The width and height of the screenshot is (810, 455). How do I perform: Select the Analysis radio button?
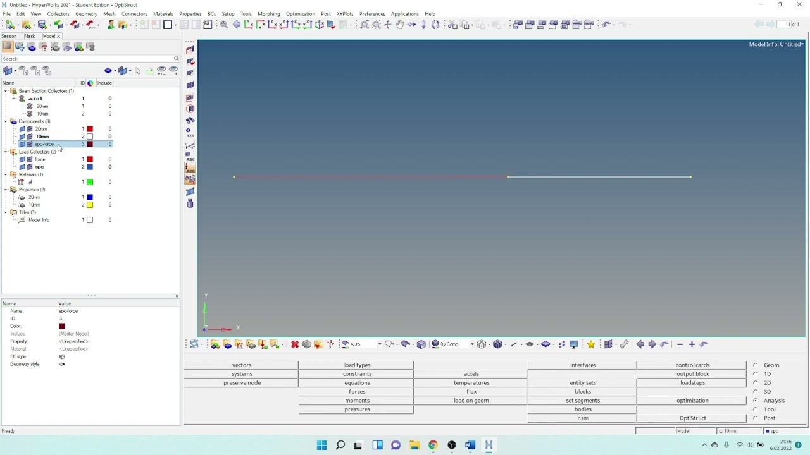click(755, 401)
